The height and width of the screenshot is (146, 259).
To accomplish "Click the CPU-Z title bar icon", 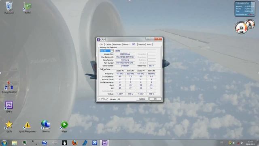I will click(x=98, y=40).
